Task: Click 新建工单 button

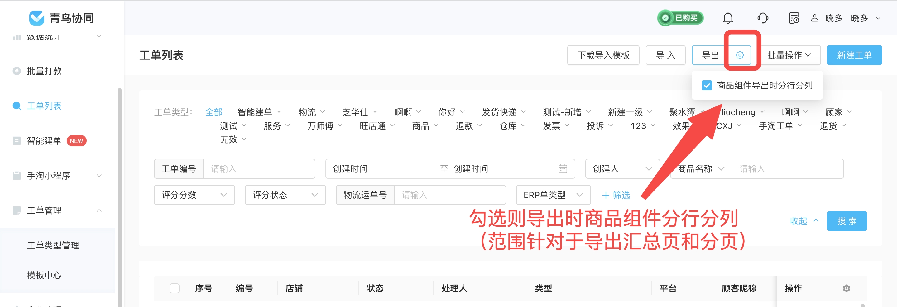Action: point(854,55)
